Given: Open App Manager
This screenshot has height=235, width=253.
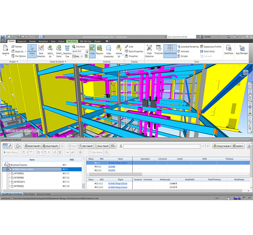Looking at the screenshot, I should (x=242, y=50).
